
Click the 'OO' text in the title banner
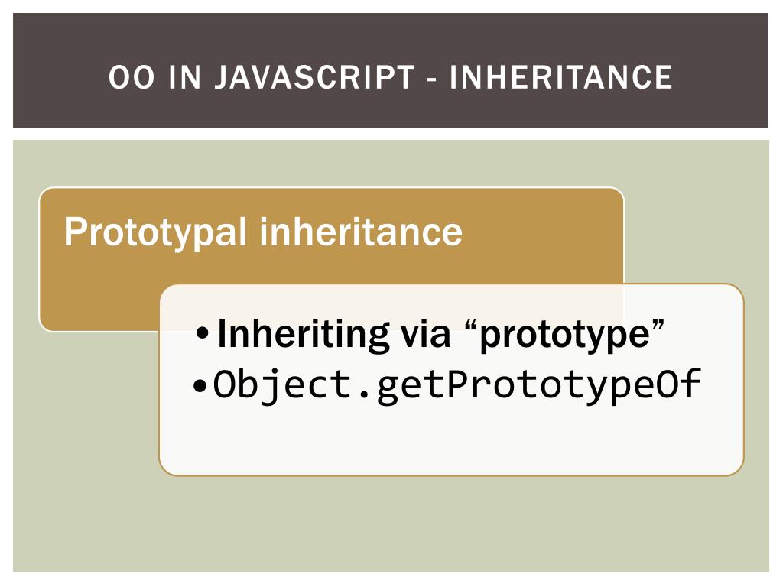pos(132,77)
